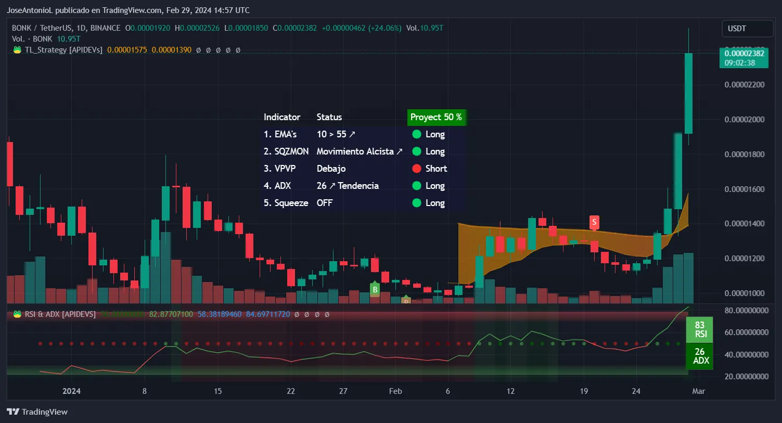
Task: Click the red dot in the VPVP row
Action: (416, 169)
